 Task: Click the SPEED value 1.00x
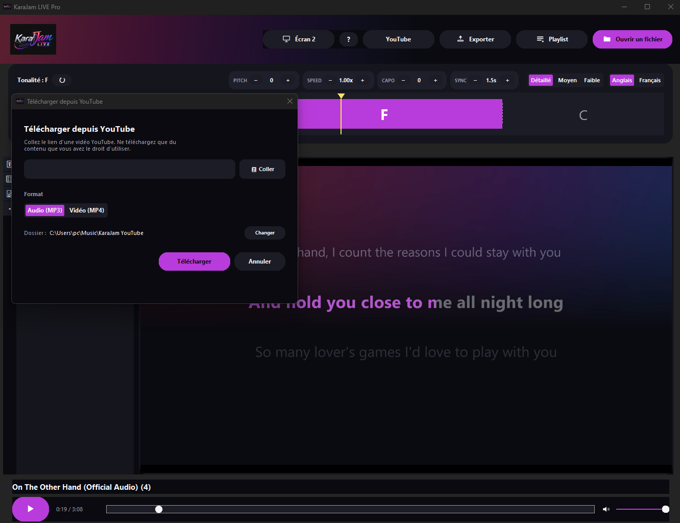tap(346, 80)
